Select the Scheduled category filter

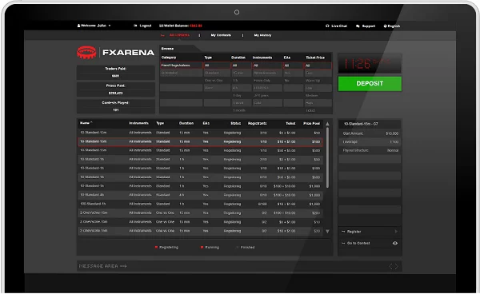coord(182,73)
